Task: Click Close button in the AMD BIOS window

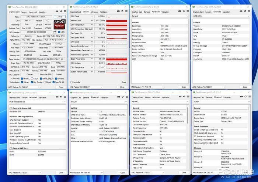Action: (245, 87)
